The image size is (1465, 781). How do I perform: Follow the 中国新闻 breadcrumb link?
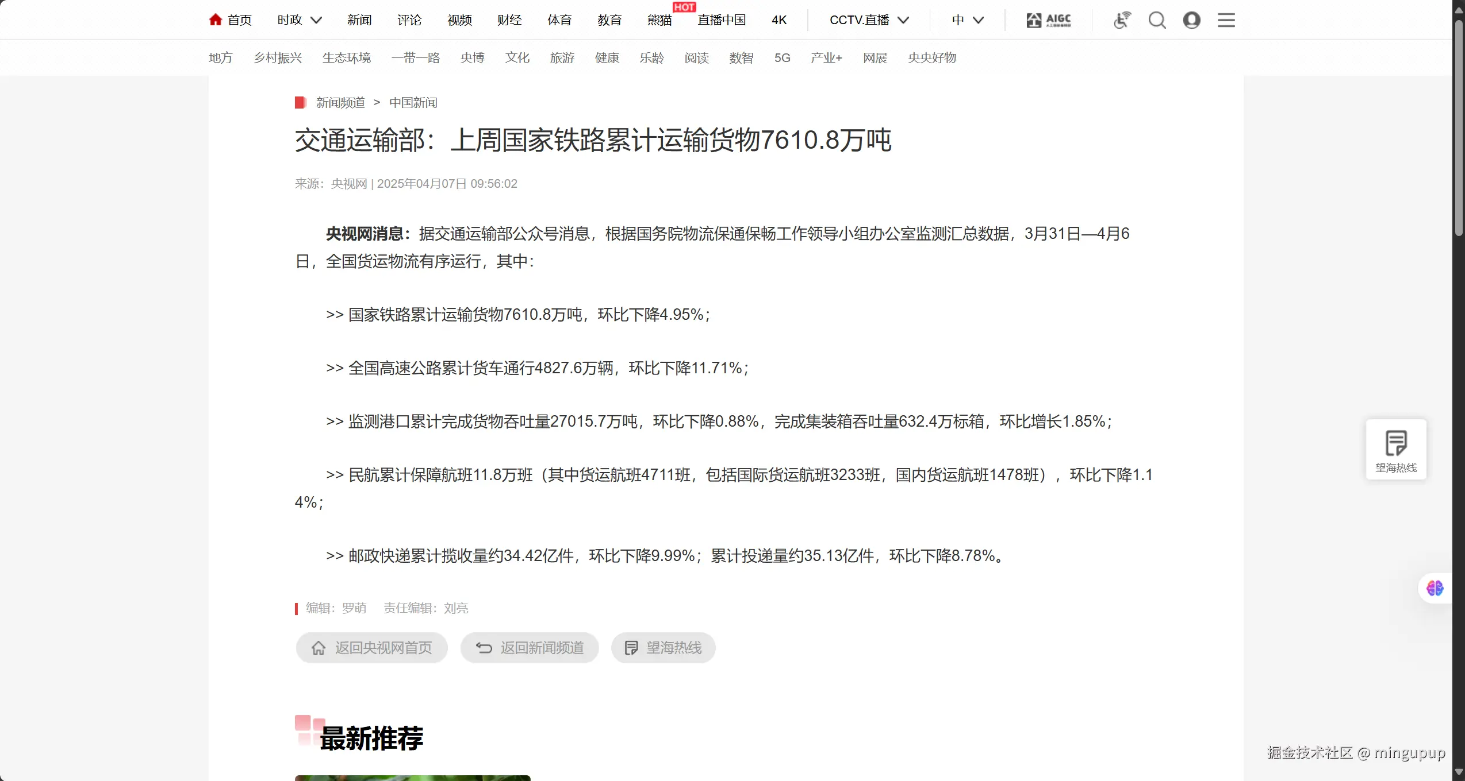[x=413, y=103]
